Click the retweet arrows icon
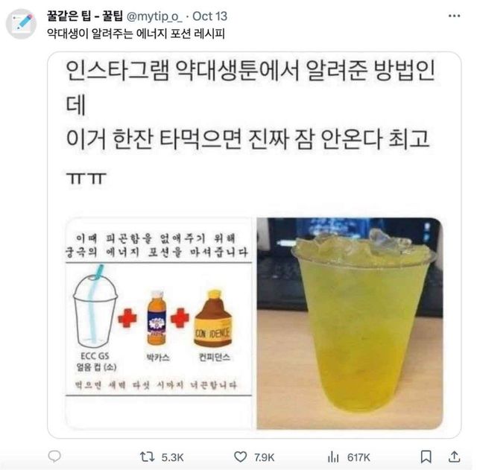The height and width of the screenshot is (470, 477). (x=148, y=457)
